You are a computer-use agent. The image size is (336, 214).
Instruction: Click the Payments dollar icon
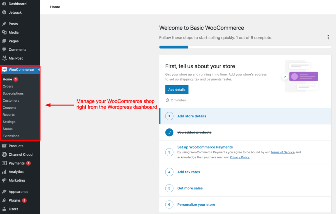[x=4, y=163]
